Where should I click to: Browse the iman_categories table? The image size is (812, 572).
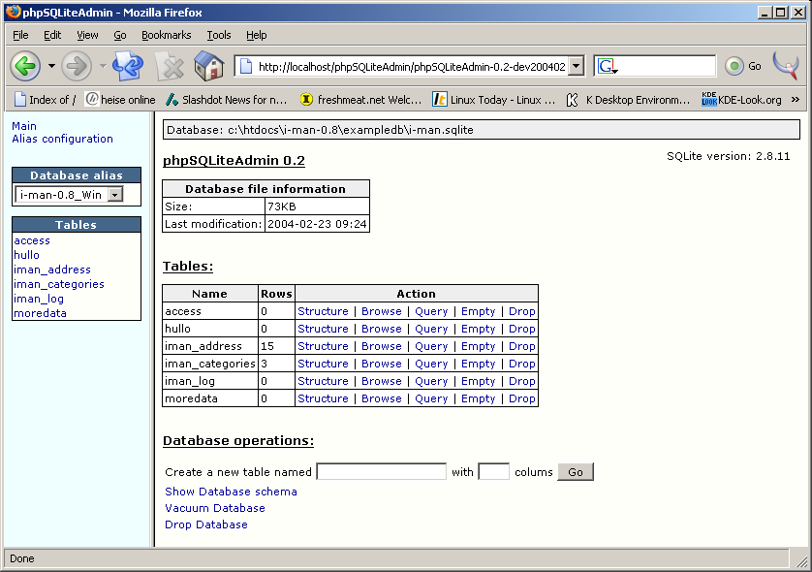tap(382, 364)
